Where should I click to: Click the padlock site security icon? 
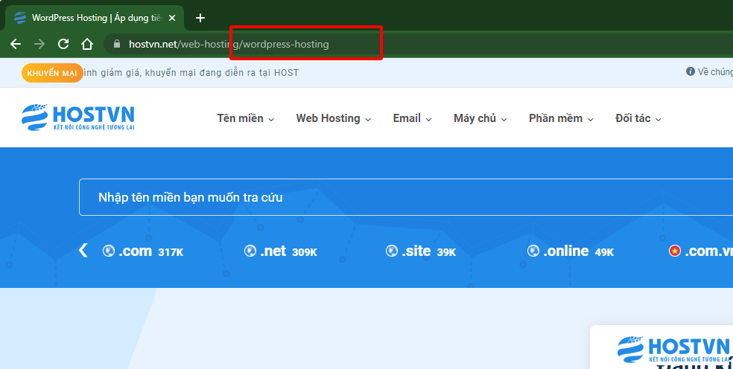[117, 44]
